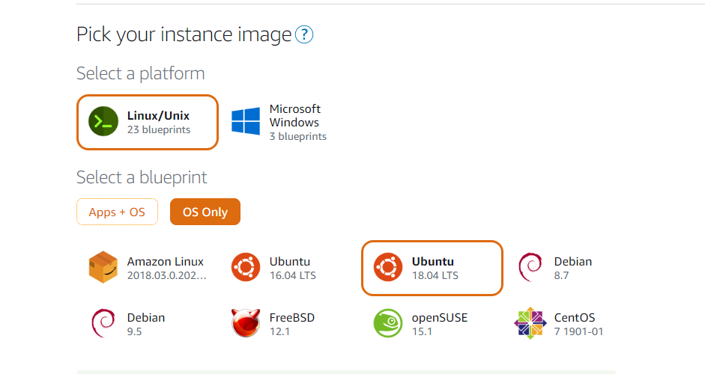
Task: Click the FreeBSD 12.1 daemon icon
Action: click(246, 323)
